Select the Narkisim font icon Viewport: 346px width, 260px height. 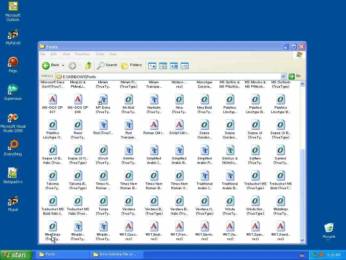tap(154, 99)
